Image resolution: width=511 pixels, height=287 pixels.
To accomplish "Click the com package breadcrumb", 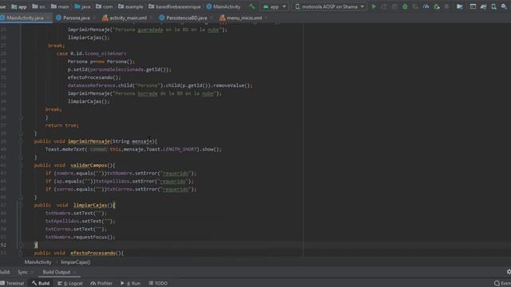I will coord(105,6).
